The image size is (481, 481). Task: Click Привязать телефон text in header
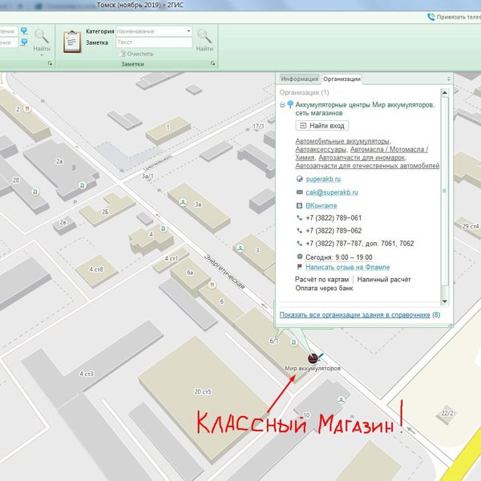coord(459,17)
